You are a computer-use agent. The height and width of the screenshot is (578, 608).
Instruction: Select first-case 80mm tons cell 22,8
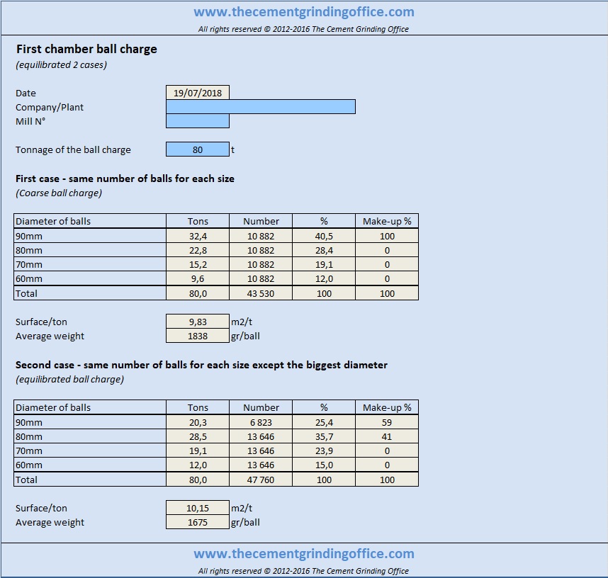coord(198,250)
